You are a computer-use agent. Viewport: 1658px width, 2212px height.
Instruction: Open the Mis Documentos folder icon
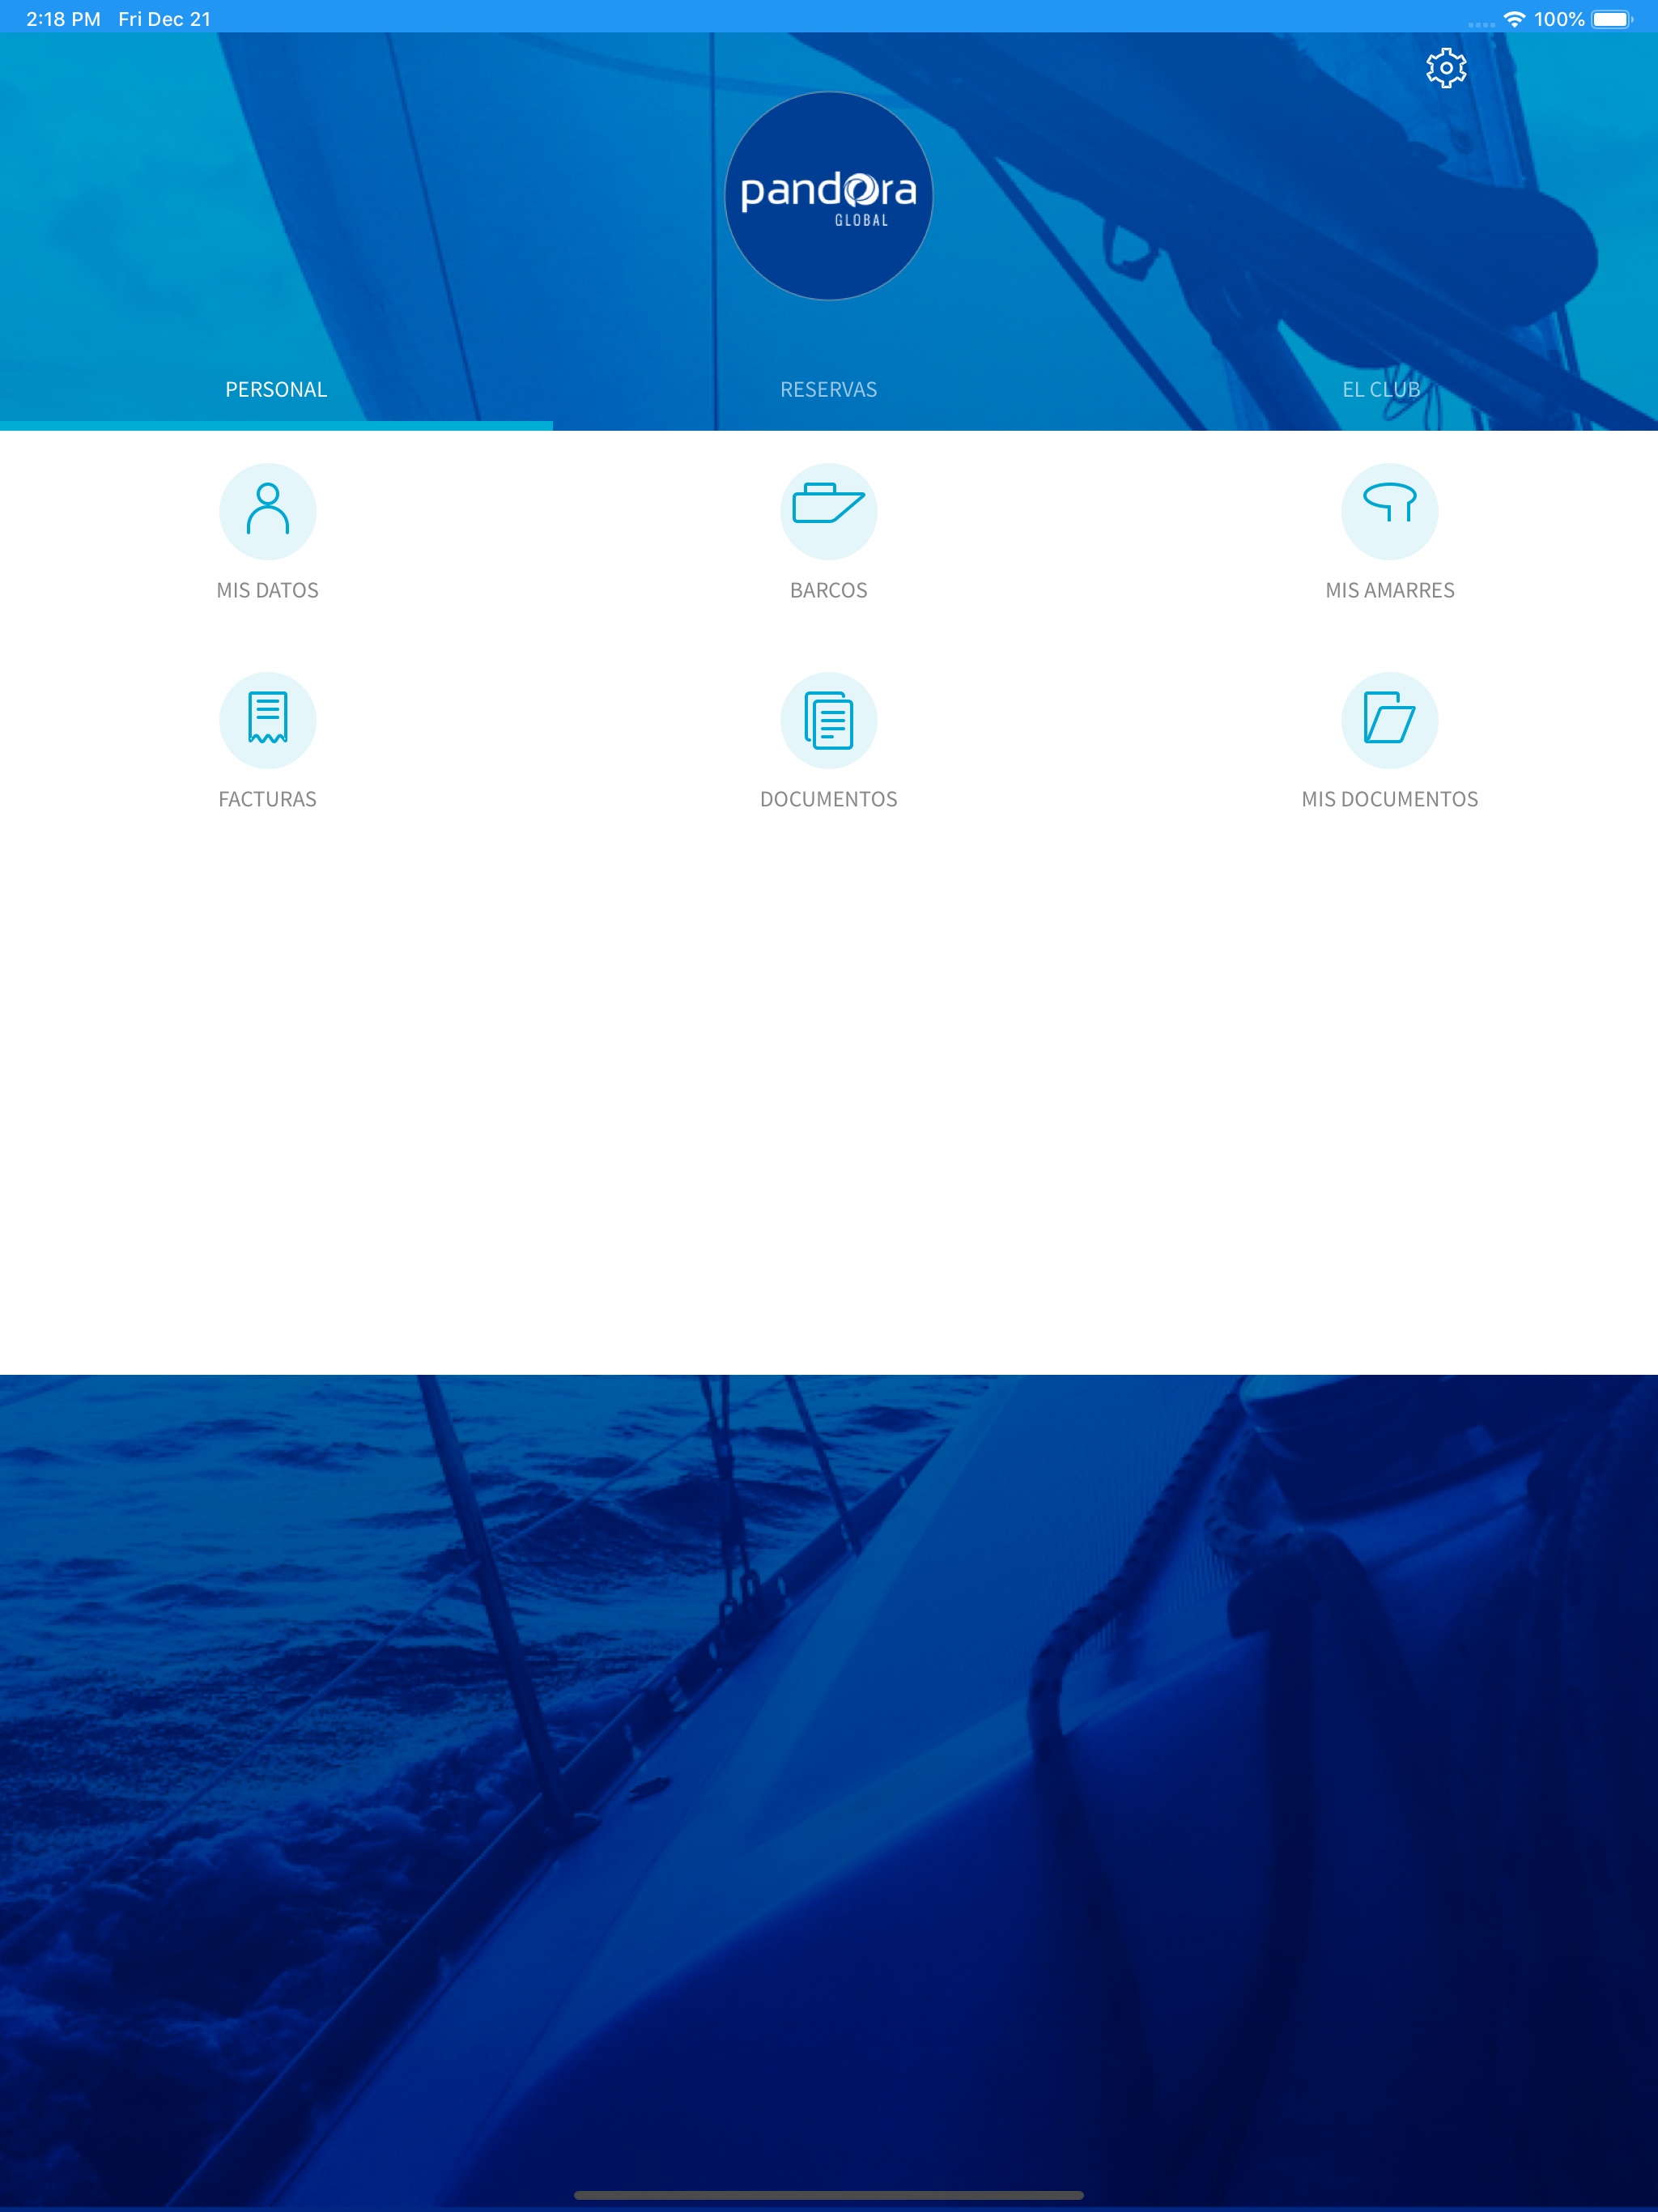[x=1389, y=720]
